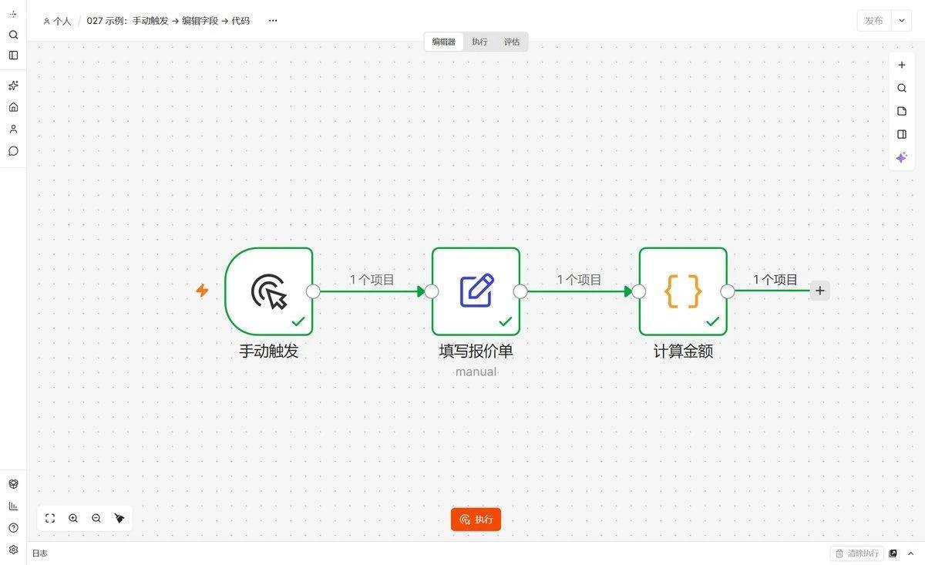Open the purple AI assistant sparkle
The width and height of the screenshot is (925, 565).
(902, 157)
